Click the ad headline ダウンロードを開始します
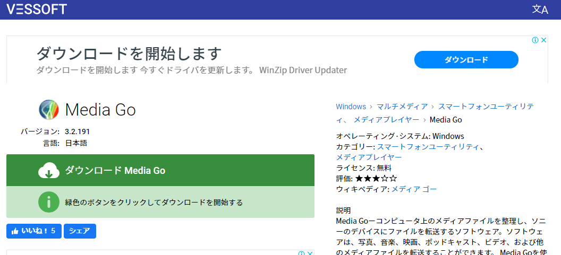This screenshot has width=561, height=255. point(129,54)
